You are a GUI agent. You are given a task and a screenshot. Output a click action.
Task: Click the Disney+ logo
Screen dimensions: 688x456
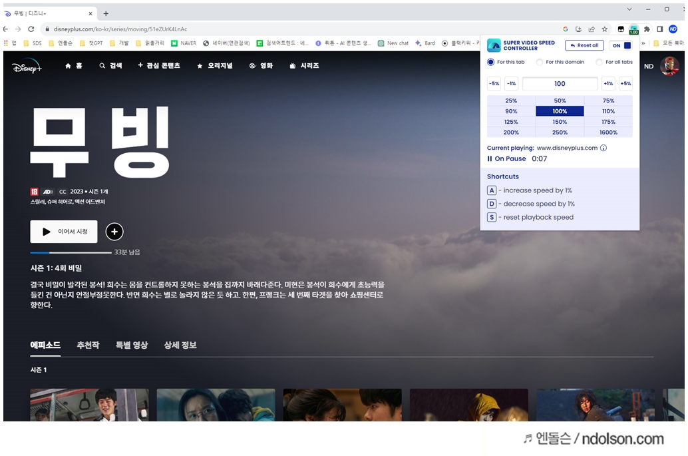(27, 67)
